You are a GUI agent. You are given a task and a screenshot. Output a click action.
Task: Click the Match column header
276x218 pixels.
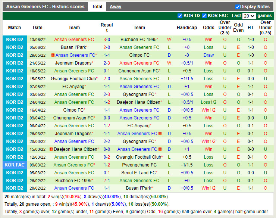click(x=15, y=28)
